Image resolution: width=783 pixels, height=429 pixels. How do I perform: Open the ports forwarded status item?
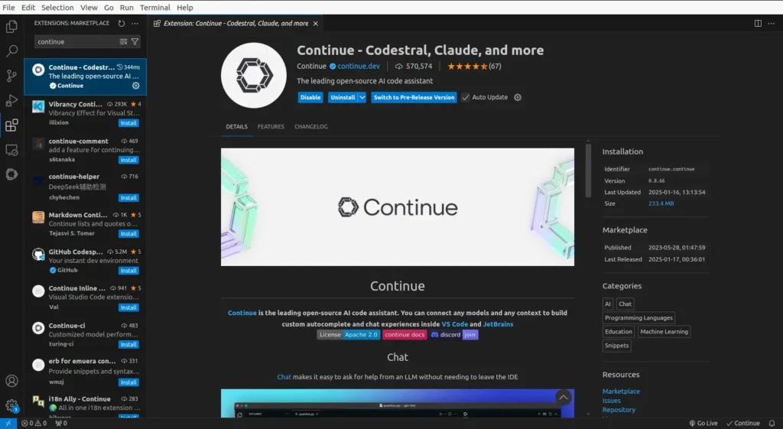pyautogui.click(x=61, y=424)
